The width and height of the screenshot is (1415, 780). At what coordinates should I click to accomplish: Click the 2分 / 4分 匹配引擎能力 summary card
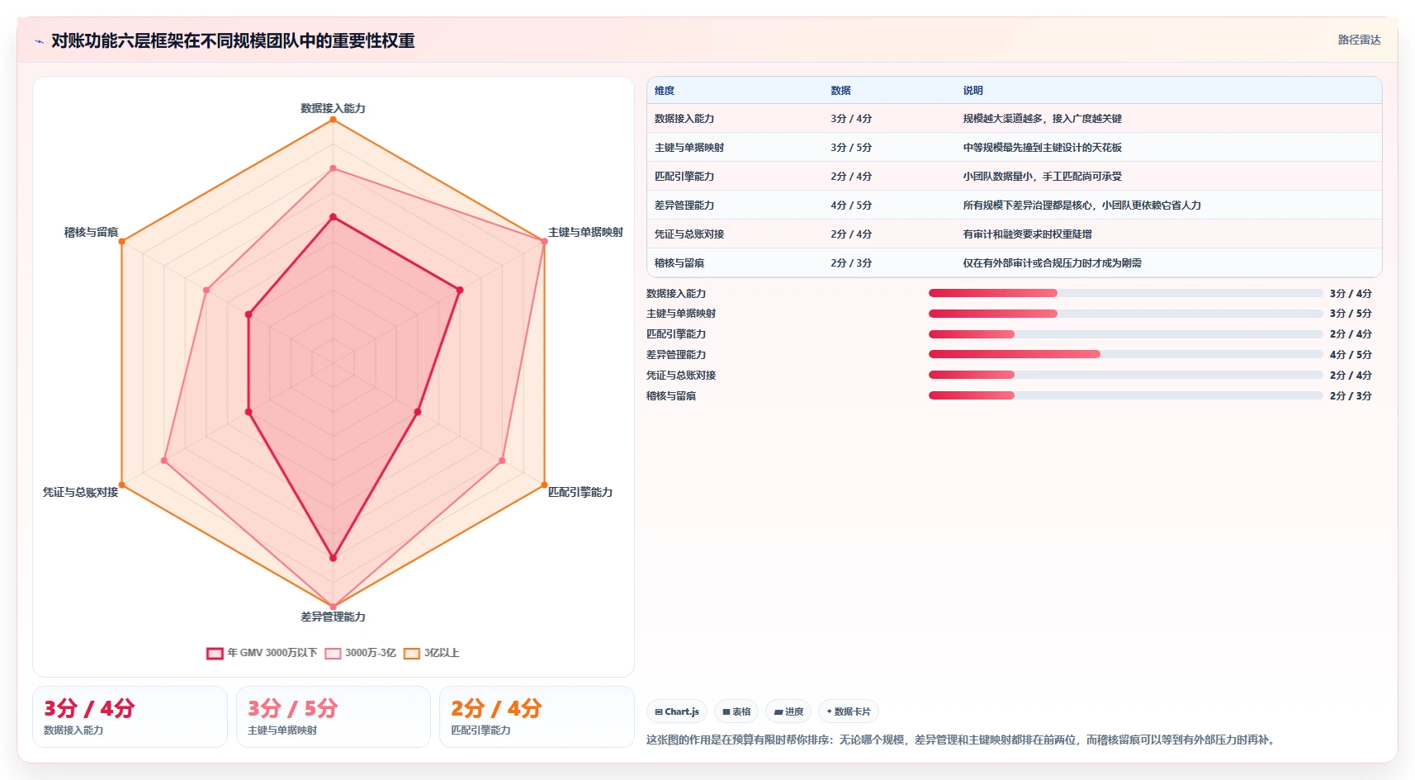click(537, 716)
